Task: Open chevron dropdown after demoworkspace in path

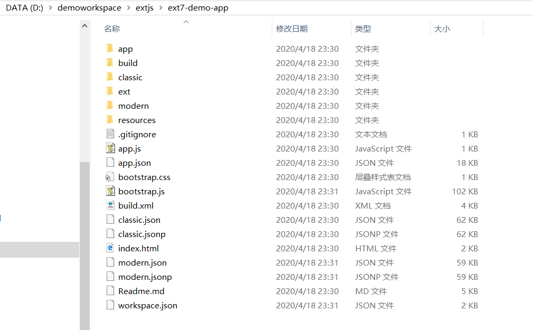Action: [128, 8]
